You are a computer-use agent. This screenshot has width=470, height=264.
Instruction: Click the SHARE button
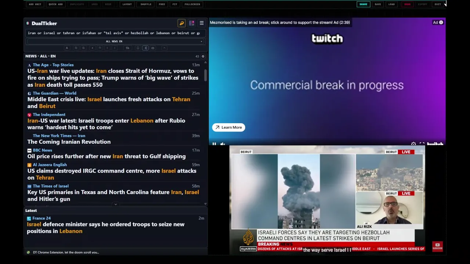coord(363,4)
